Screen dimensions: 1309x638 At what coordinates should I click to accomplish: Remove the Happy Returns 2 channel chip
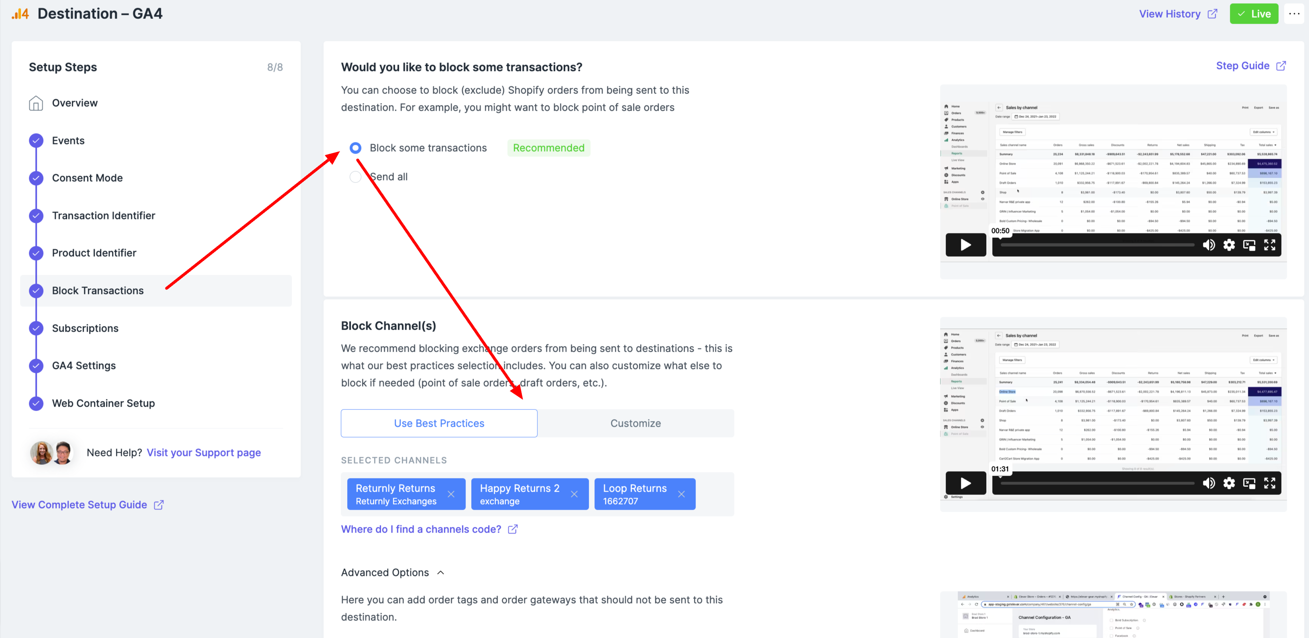574,494
